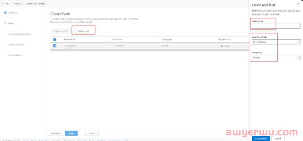The image size is (303, 141).
Task: Click the United States location cell
Action: [x=118, y=46]
